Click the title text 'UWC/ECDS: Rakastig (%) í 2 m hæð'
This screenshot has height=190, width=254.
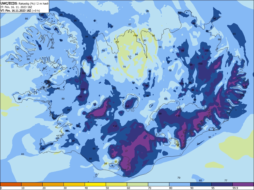click(x=24, y=3)
